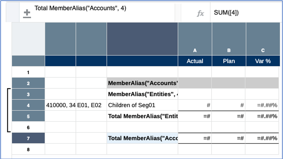
Task: Select the Var % formula cell in row 7
Action: (263, 138)
